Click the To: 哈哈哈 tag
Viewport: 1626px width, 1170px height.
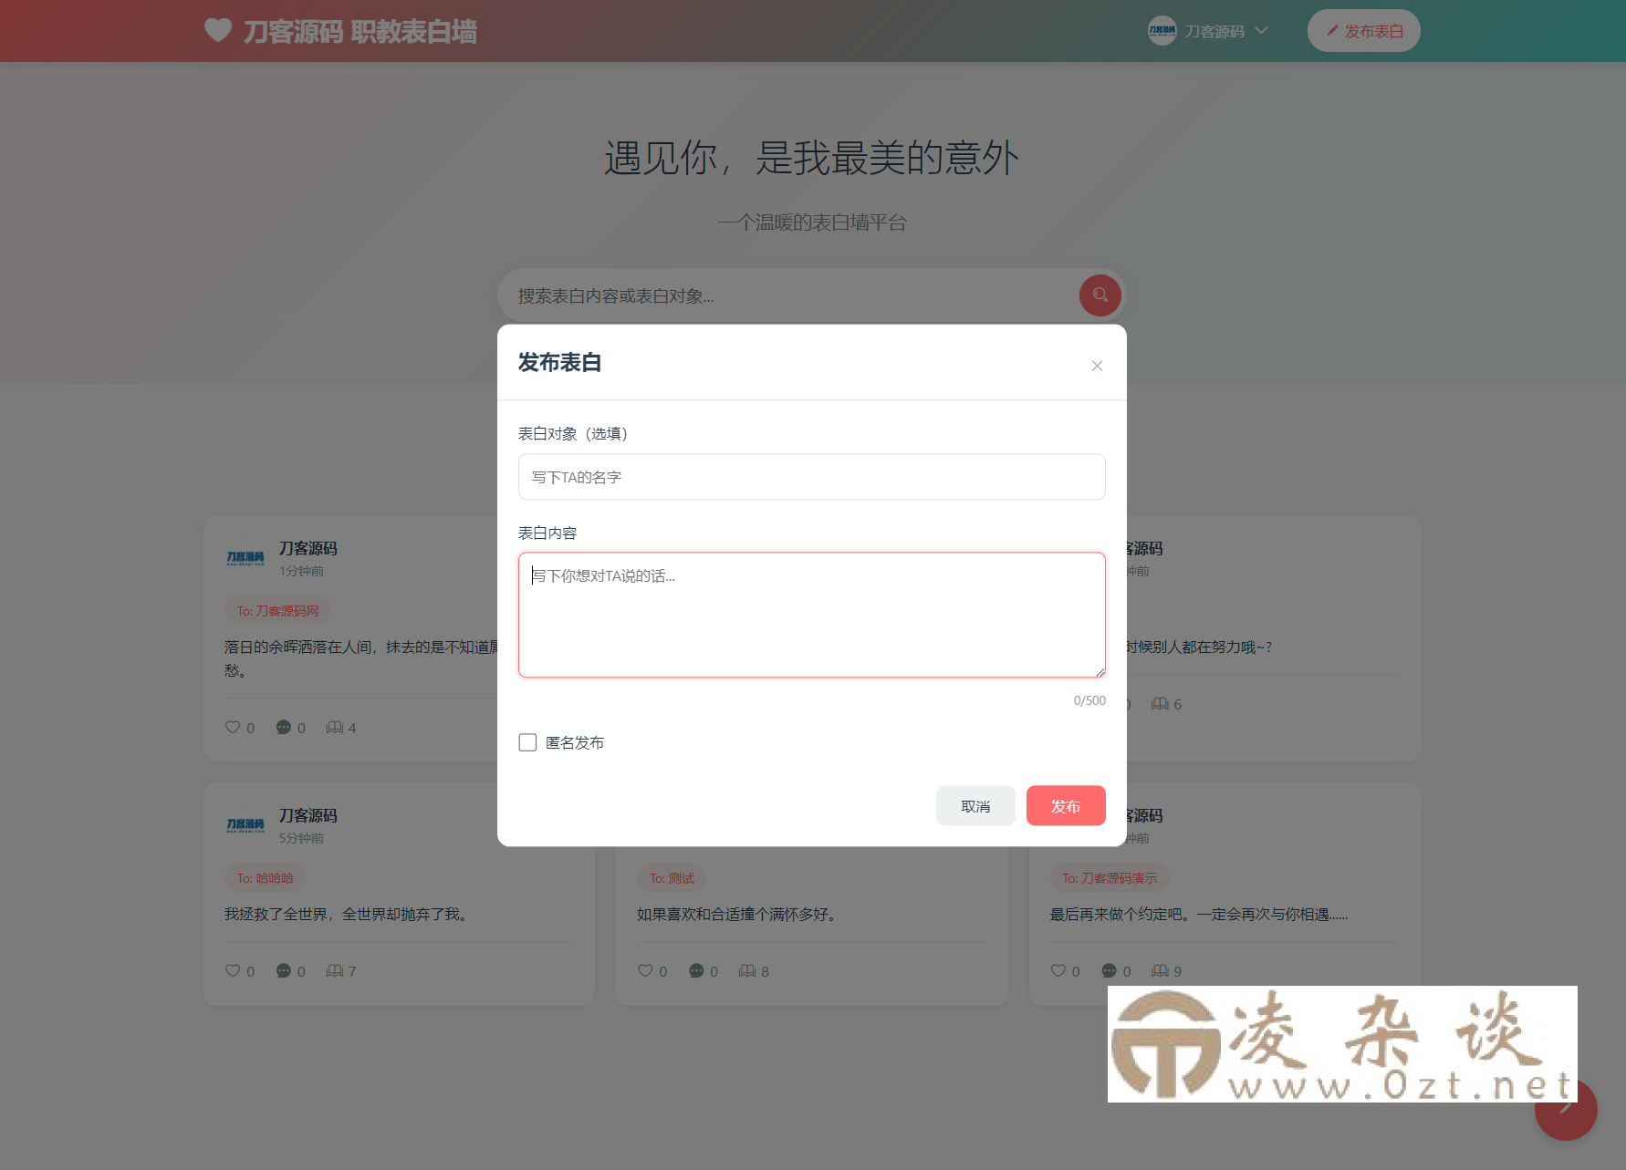265,878
